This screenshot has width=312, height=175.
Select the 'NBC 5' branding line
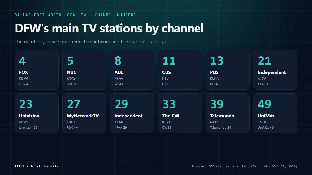[71, 84]
